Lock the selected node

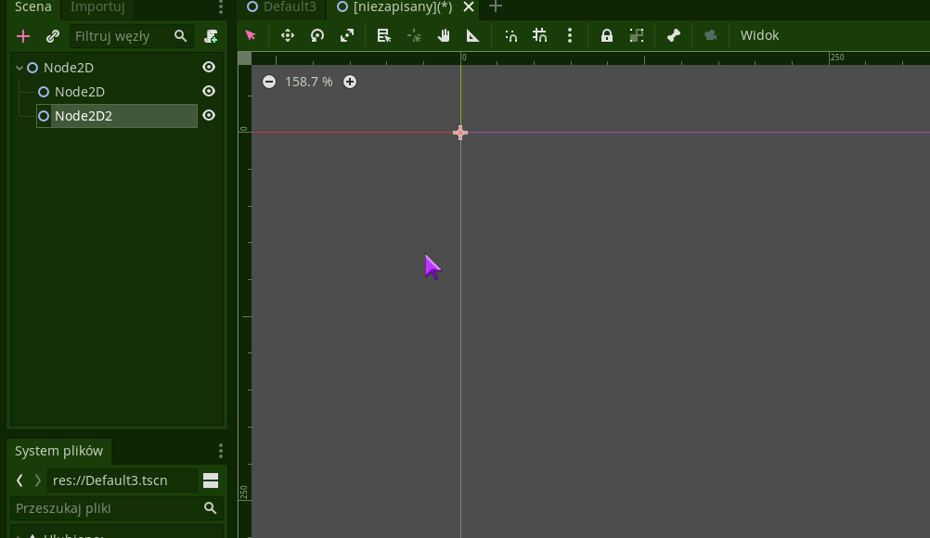[x=606, y=35]
